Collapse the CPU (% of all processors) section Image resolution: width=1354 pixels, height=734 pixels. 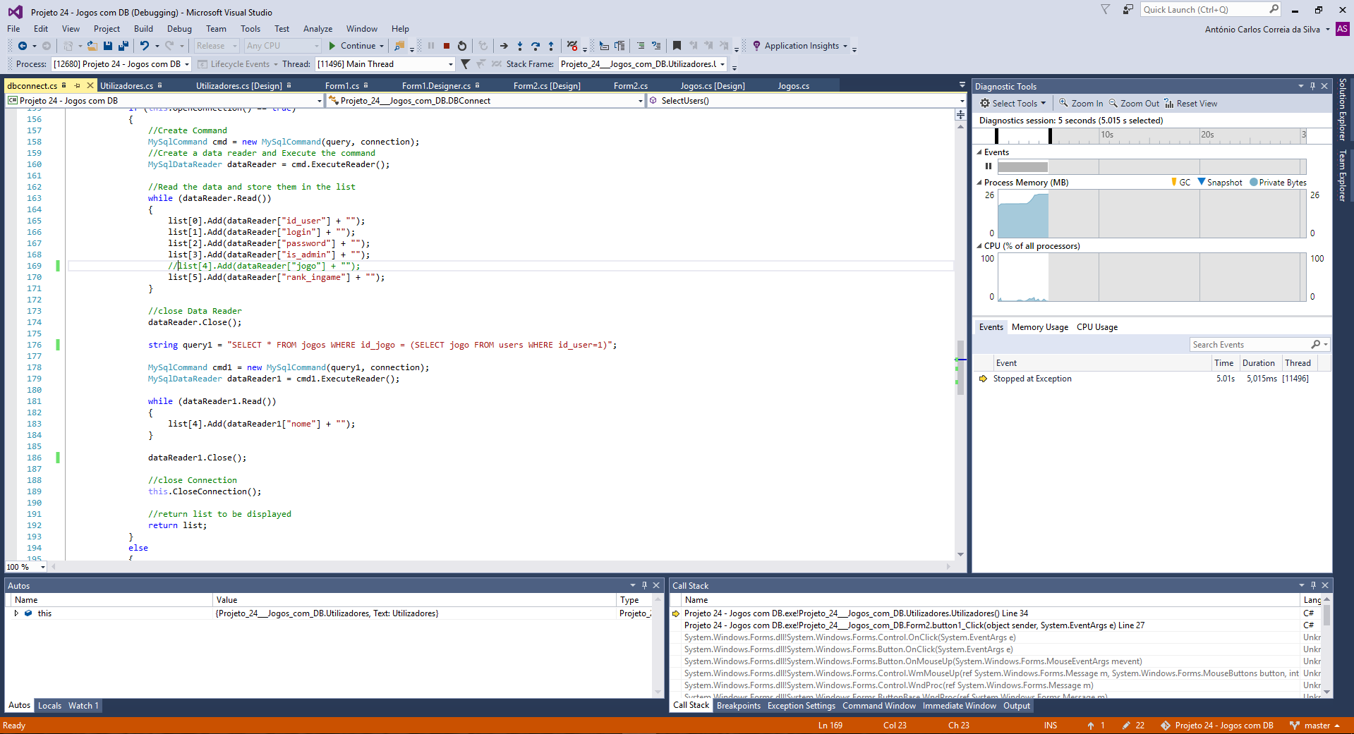(979, 246)
